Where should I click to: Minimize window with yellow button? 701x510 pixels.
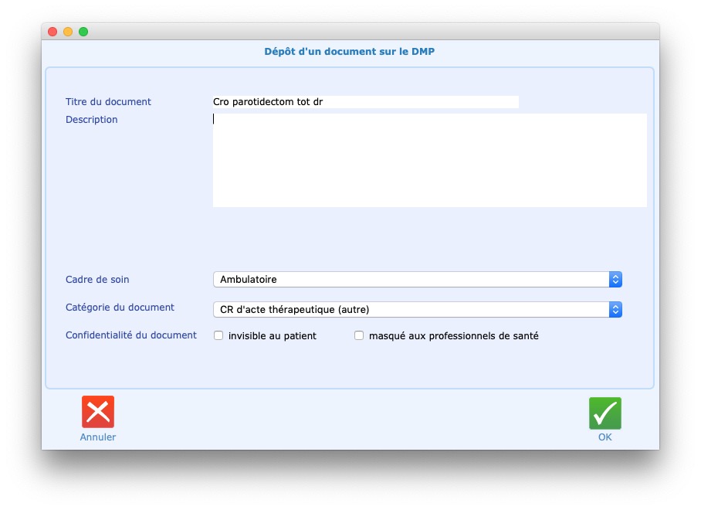[x=68, y=32]
